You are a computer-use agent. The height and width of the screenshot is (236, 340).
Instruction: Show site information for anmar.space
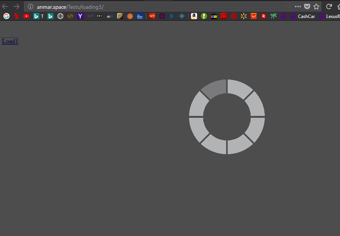tap(31, 7)
